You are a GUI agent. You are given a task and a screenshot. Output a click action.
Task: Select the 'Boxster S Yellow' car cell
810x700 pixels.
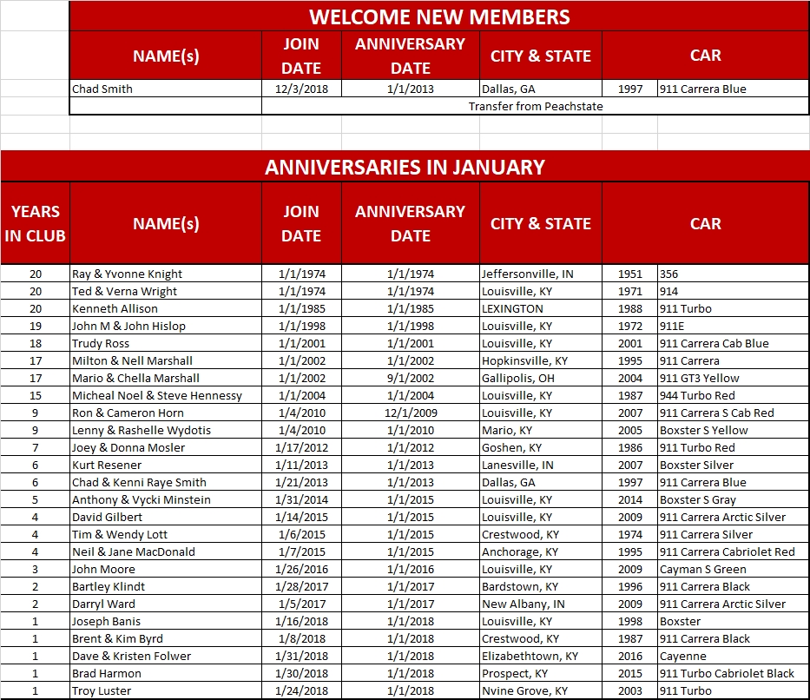pos(734,430)
